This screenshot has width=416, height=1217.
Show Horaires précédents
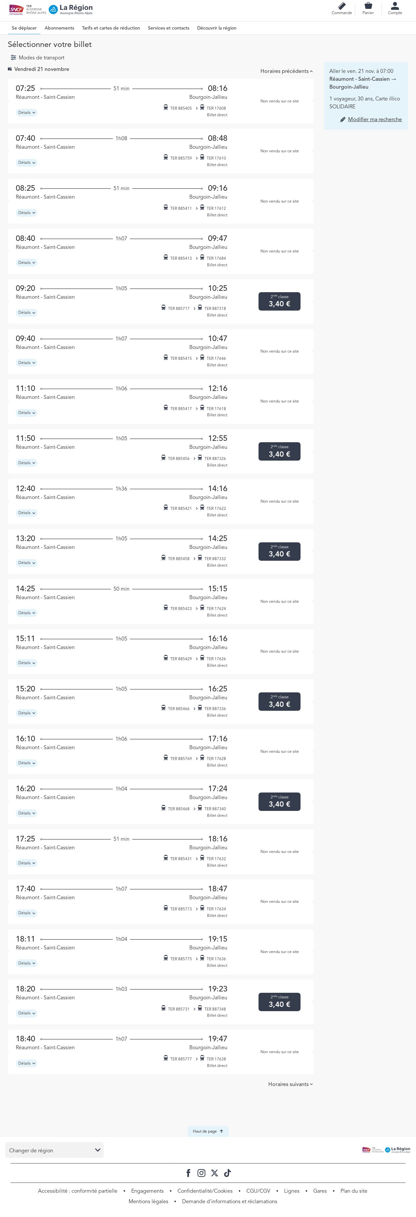tap(286, 71)
